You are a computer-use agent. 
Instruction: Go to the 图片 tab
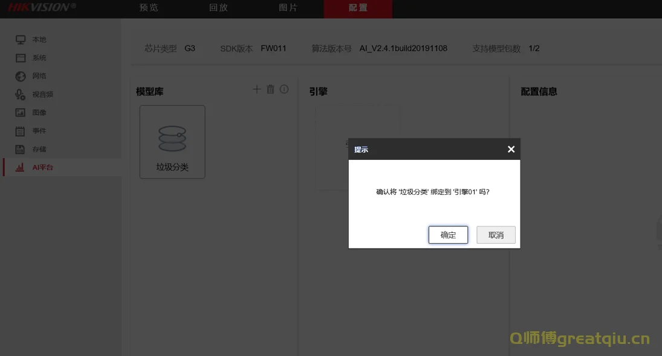(288, 8)
